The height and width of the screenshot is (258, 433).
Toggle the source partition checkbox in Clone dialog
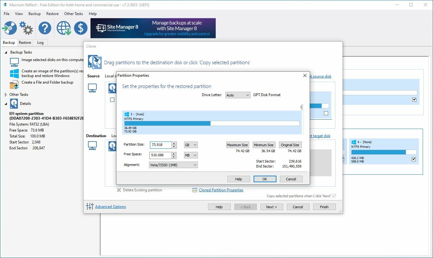click(x=112, y=100)
